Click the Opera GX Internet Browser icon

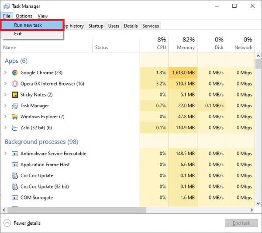(x=15, y=84)
